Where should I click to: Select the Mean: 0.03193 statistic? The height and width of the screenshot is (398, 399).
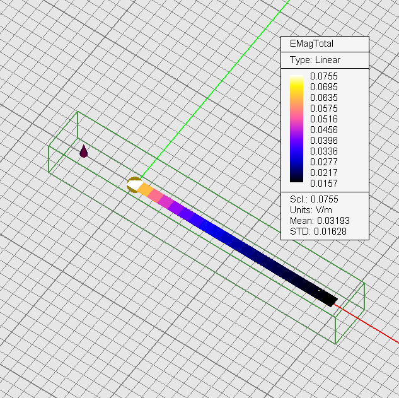pyautogui.click(x=320, y=221)
